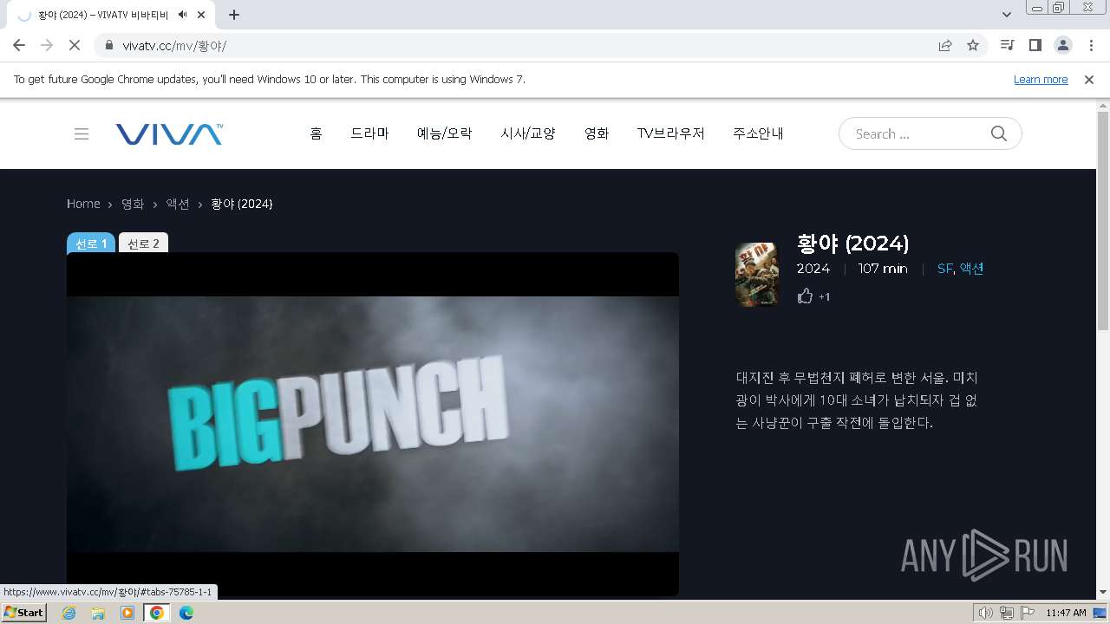Launch Internet Explorer from taskbar
This screenshot has width=1110, height=624.
(x=69, y=613)
